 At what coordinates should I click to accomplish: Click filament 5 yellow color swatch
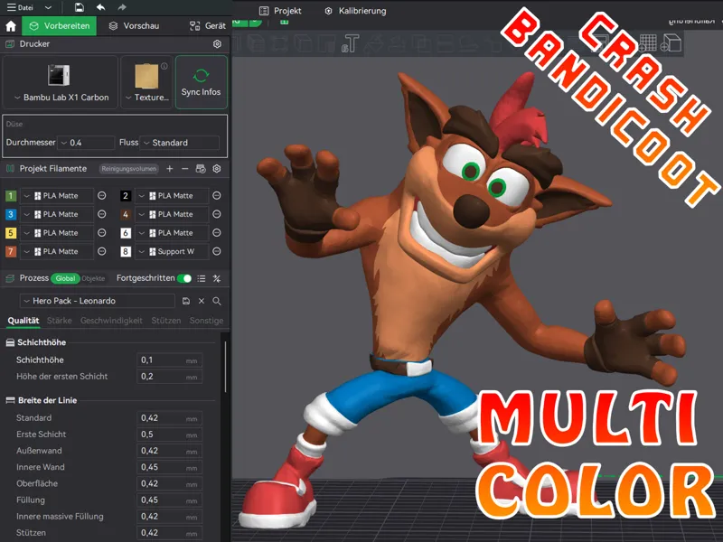point(11,233)
